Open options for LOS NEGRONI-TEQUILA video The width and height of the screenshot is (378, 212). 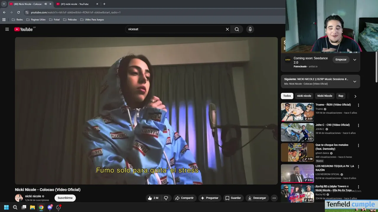click(359, 167)
